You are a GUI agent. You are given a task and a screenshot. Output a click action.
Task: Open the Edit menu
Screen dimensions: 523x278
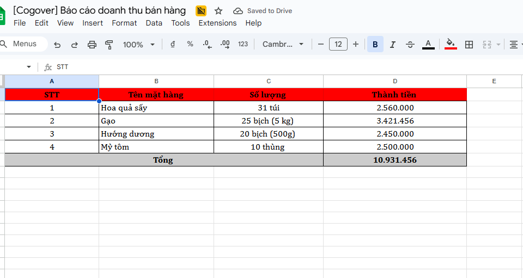click(41, 23)
